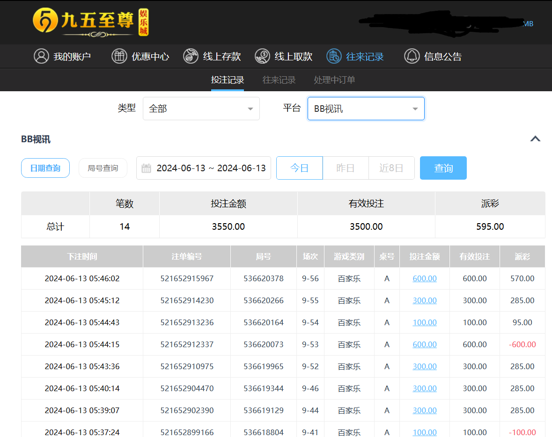Screen dimensions: 552x437
Task: Click the 信息公告 bell icon
Action: (412, 56)
